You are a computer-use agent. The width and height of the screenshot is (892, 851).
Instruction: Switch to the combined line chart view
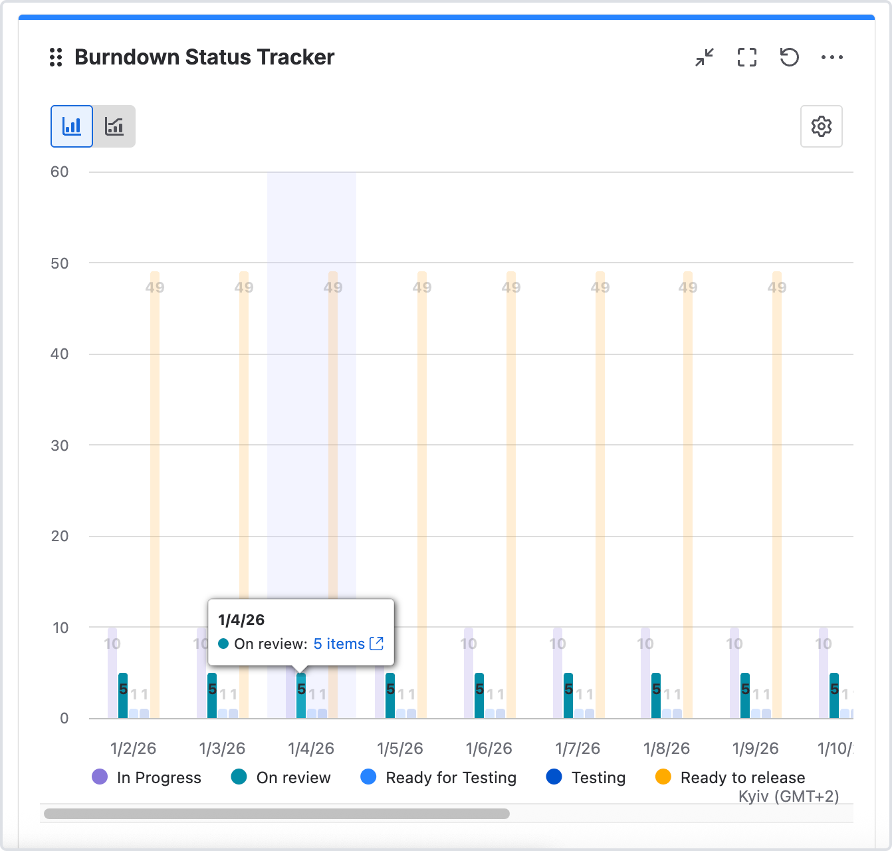114,126
